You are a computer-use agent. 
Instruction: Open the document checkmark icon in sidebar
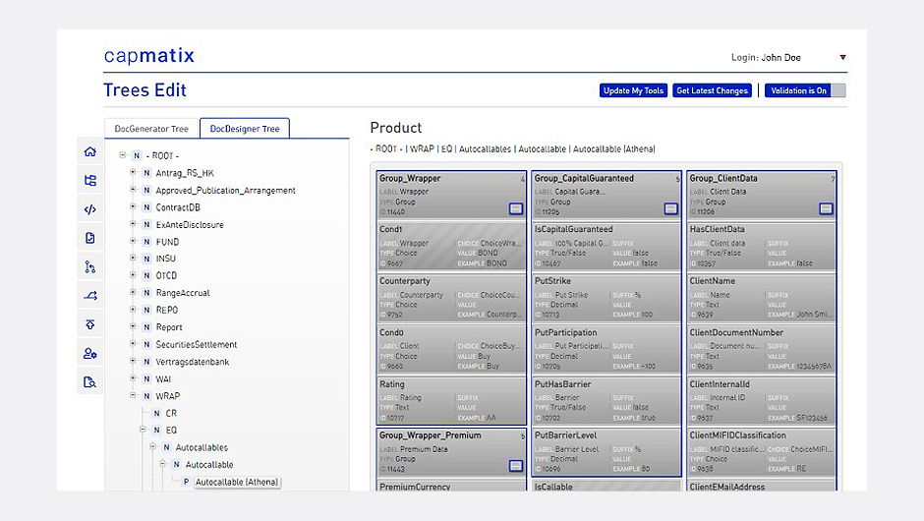90,238
